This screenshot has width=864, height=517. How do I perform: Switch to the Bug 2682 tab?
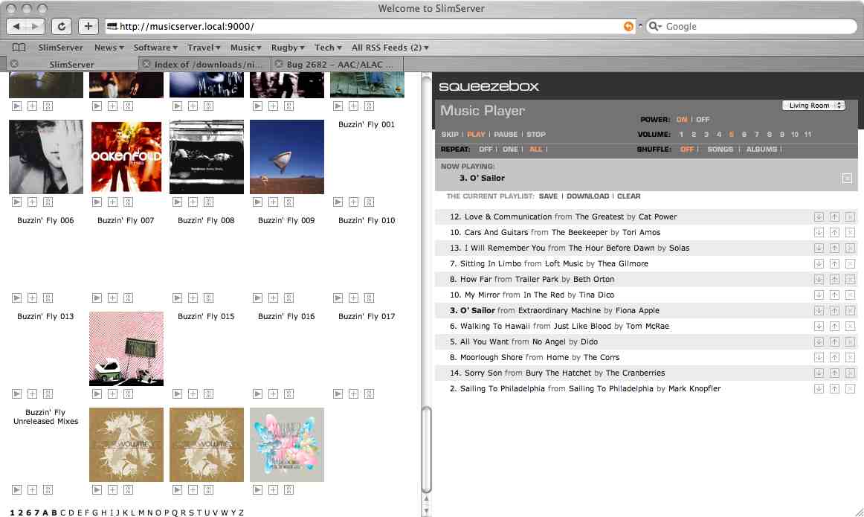tap(339, 65)
